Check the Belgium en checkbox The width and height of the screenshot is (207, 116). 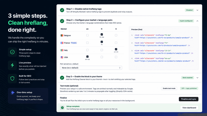[x=87, y=35]
